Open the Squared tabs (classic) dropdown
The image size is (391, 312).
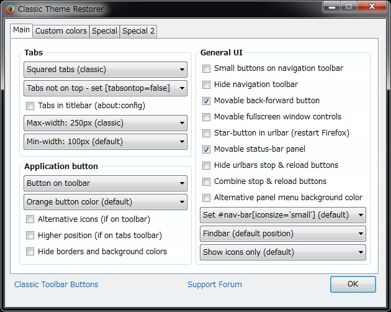pos(106,70)
